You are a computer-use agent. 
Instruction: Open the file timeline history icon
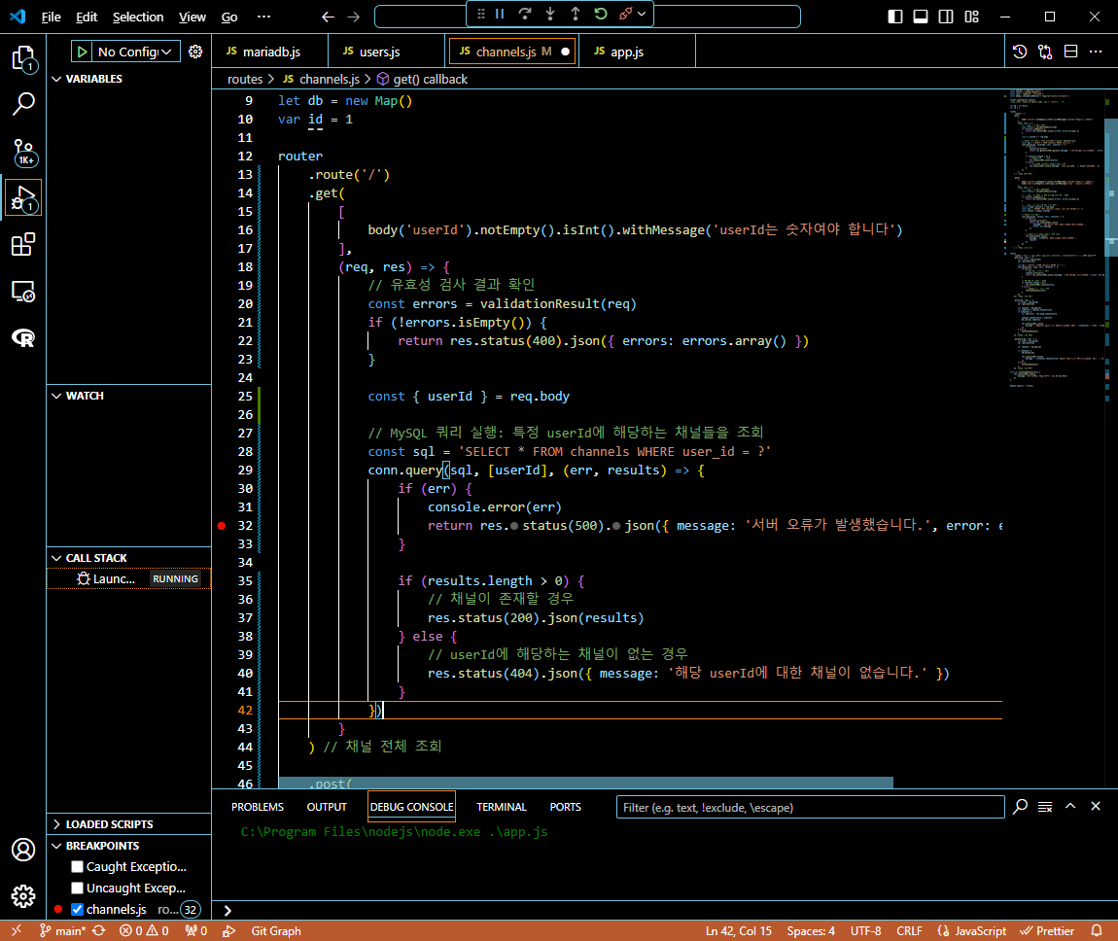tap(1020, 52)
